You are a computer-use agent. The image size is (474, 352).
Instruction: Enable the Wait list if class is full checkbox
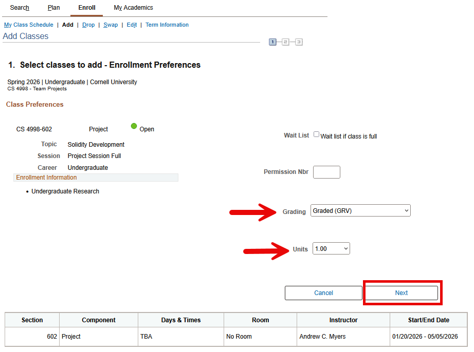(x=317, y=134)
